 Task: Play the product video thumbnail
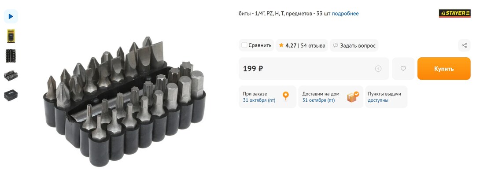pyautogui.click(x=11, y=17)
